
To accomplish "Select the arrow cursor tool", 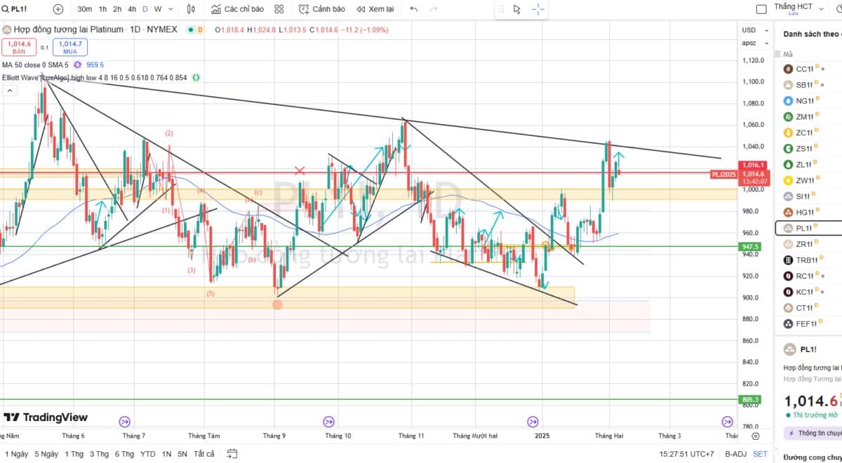I will tap(517, 9).
